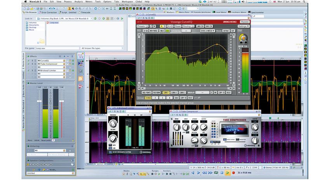Open preset icon for Tube Compressor slot
The width and height of the screenshot is (330, 196).
tap(64, 64)
